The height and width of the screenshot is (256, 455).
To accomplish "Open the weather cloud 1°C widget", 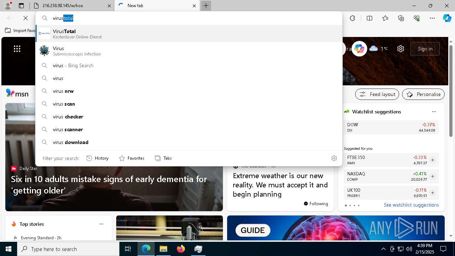I will (379, 49).
